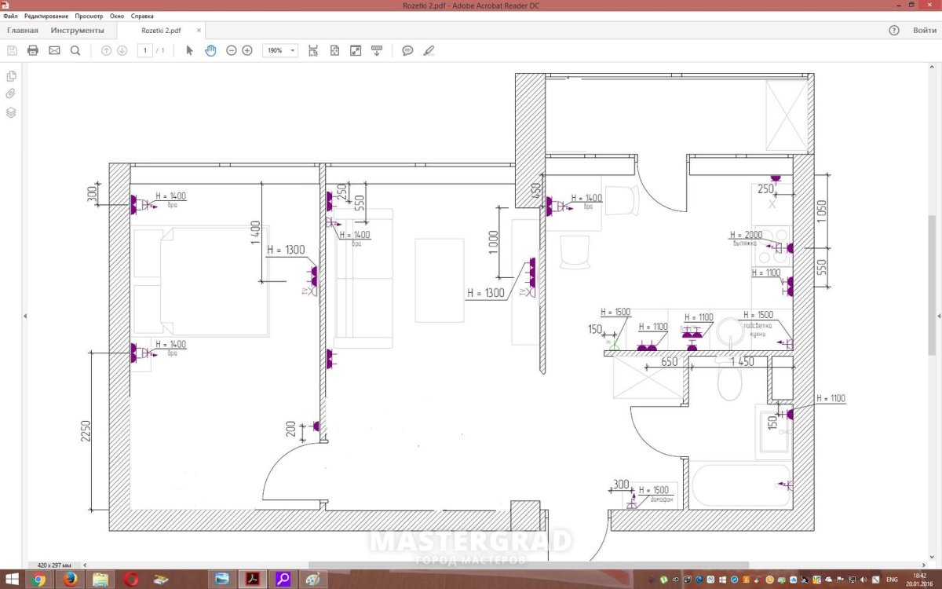The height and width of the screenshot is (589, 942).
Task: Toggle the Hand pan tool
Action: [210, 50]
